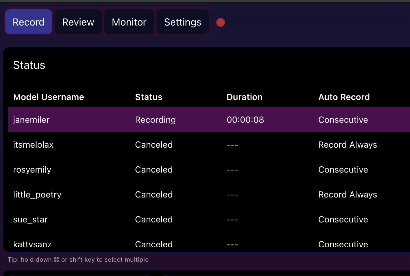This screenshot has height=276, width=410.
Task: Sort table by Status column
Action: click(149, 97)
